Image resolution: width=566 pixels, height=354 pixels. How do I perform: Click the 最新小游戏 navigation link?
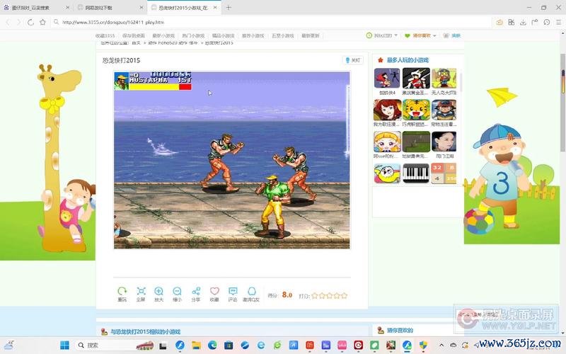pyautogui.click(x=164, y=35)
